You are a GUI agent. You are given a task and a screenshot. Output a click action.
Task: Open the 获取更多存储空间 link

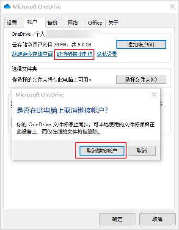coord(32,54)
